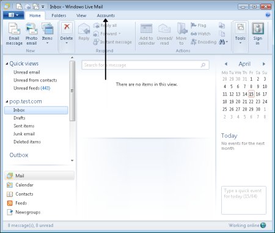Open the Home ribbon tab
The width and height of the screenshot is (275, 233).
35,15
